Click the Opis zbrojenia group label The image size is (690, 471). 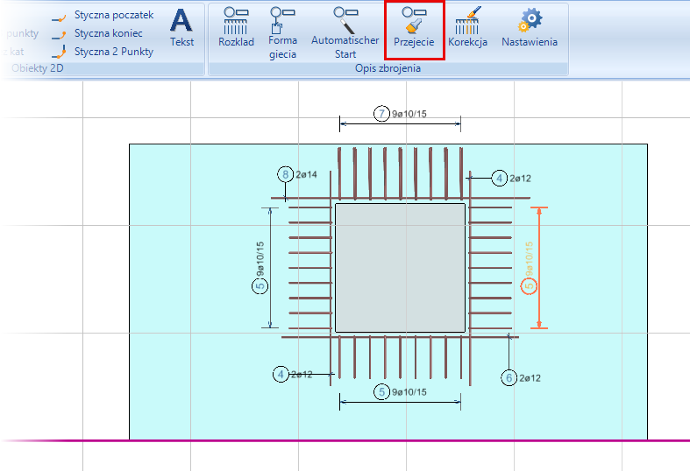[388, 68]
